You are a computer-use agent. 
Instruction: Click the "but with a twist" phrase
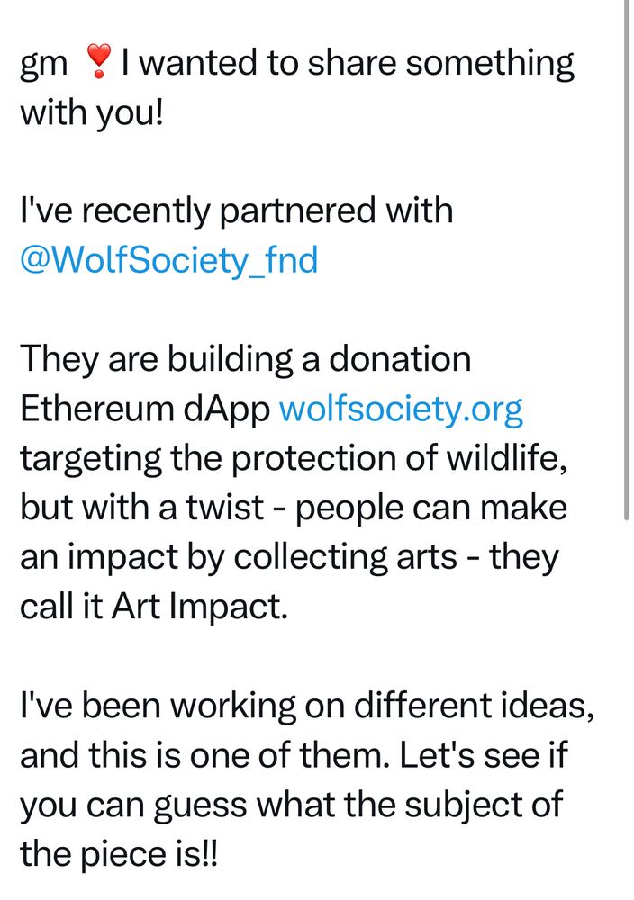point(142,508)
